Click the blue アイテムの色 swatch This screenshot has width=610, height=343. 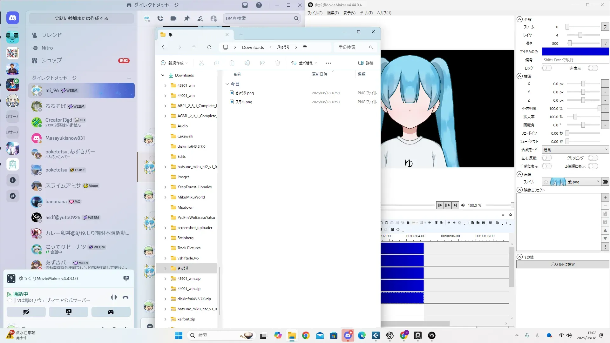pos(575,51)
